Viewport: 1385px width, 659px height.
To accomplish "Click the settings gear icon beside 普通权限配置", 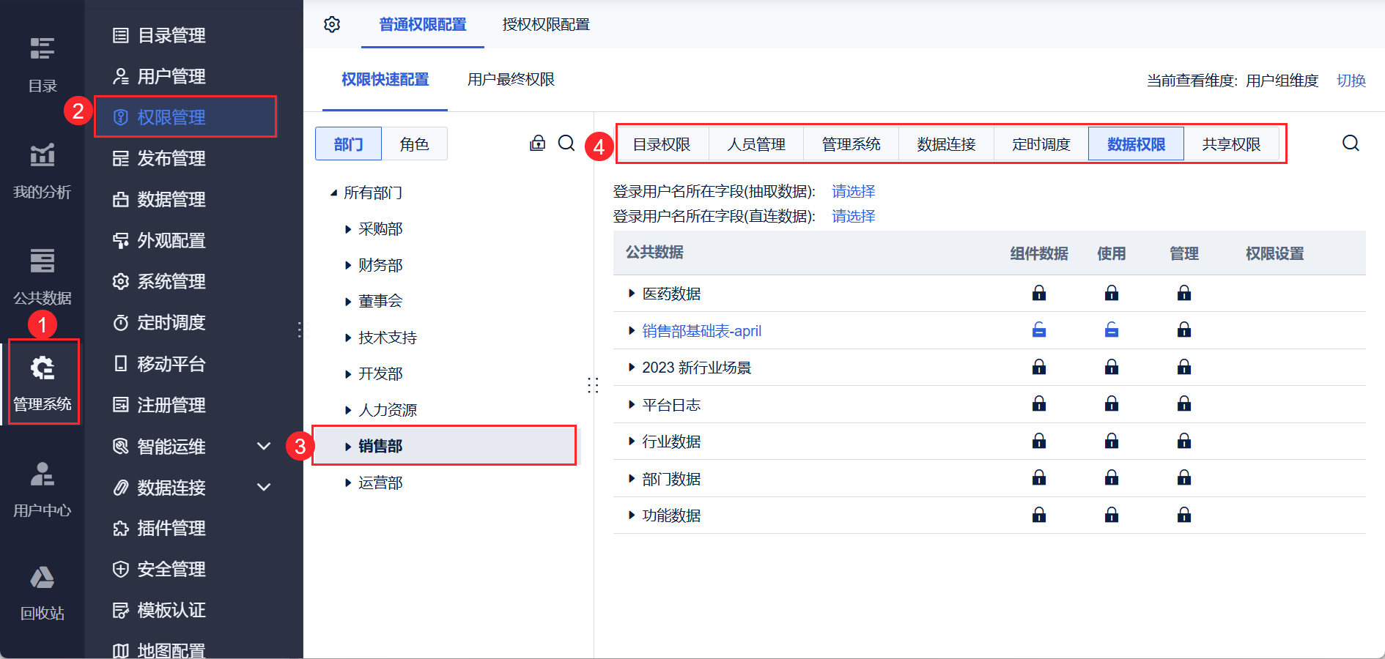I will pyautogui.click(x=332, y=24).
